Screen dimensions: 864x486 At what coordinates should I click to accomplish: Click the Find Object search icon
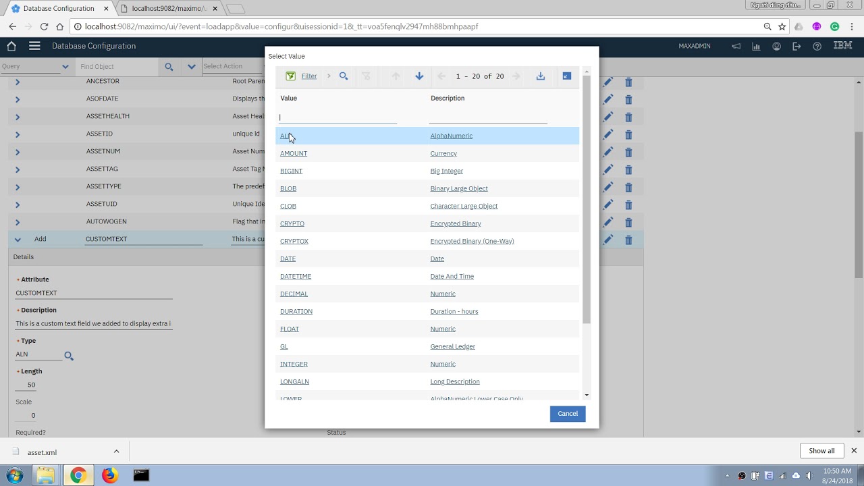tap(169, 67)
